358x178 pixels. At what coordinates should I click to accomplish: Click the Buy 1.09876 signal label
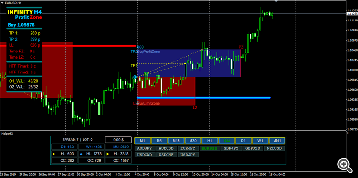pyautogui.click(x=21, y=25)
